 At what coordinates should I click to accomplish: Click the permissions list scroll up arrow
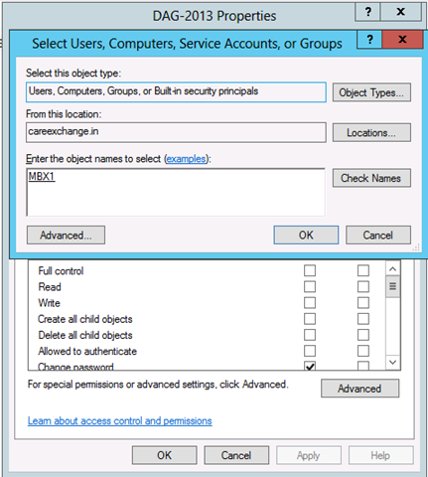[392, 268]
